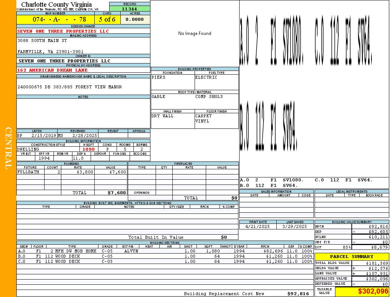The image size is (390, 297).
Task: Select deeded owner SEVEN ONE THREE PROPERTIES LLC in red
Action: pyautogui.click(x=63, y=31)
